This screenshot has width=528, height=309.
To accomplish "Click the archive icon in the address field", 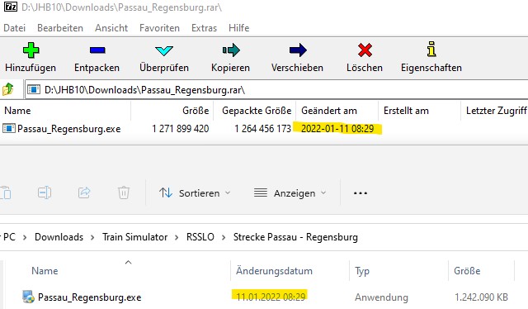I will [x=34, y=89].
